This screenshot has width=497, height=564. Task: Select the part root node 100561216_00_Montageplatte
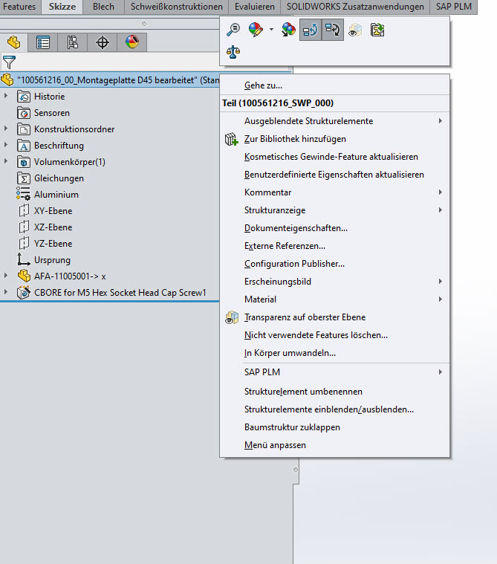coord(110,80)
